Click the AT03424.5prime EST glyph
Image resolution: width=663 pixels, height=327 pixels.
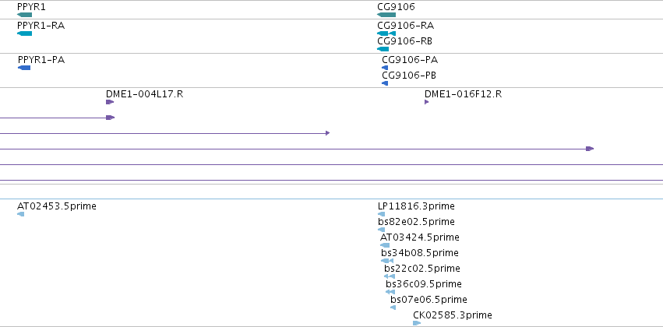[x=385, y=245]
